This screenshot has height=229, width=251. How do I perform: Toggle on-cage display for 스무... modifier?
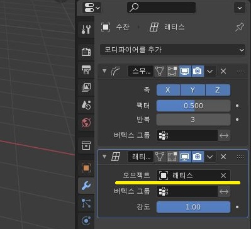(x=160, y=71)
